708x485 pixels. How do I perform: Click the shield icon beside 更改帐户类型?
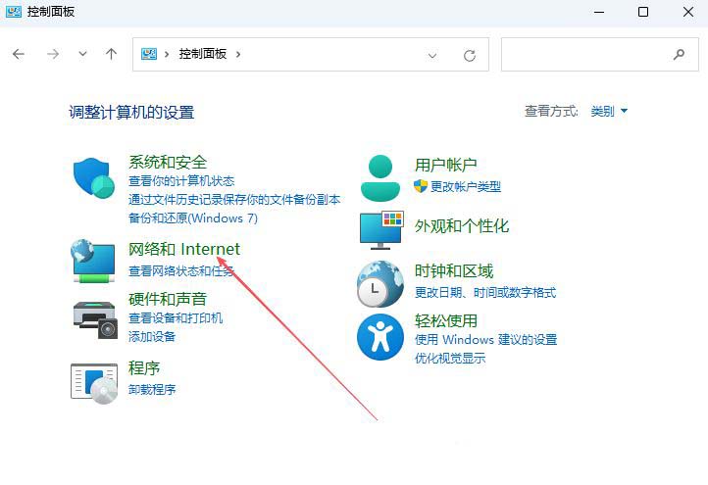click(421, 186)
